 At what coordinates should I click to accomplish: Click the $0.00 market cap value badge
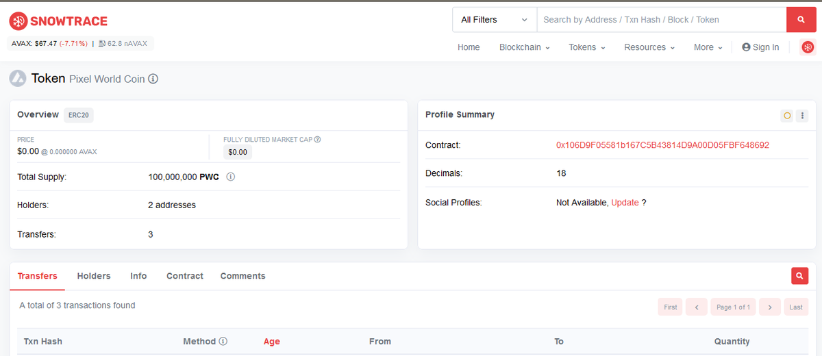(x=238, y=152)
